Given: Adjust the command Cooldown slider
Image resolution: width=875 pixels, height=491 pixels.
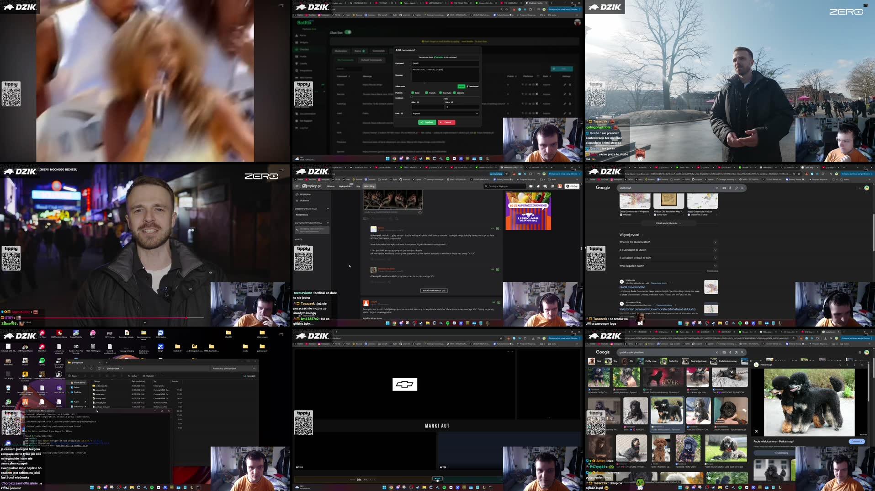Looking at the screenshot, I should coord(411,97).
